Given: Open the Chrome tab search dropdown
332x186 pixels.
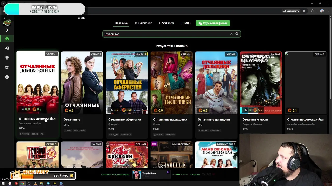Looking at the screenshot, I should [3, 3].
